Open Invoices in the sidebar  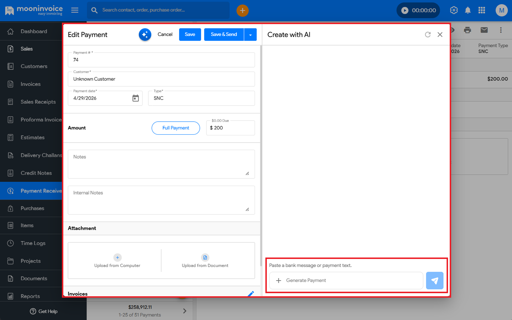[31, 84]
